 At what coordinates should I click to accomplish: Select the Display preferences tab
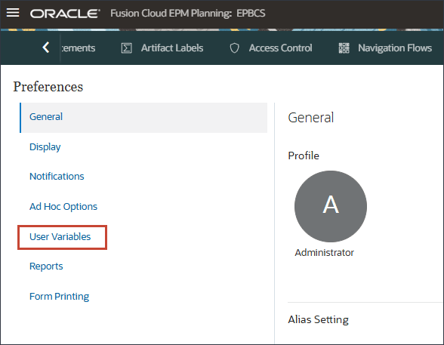tap(45, 147)
